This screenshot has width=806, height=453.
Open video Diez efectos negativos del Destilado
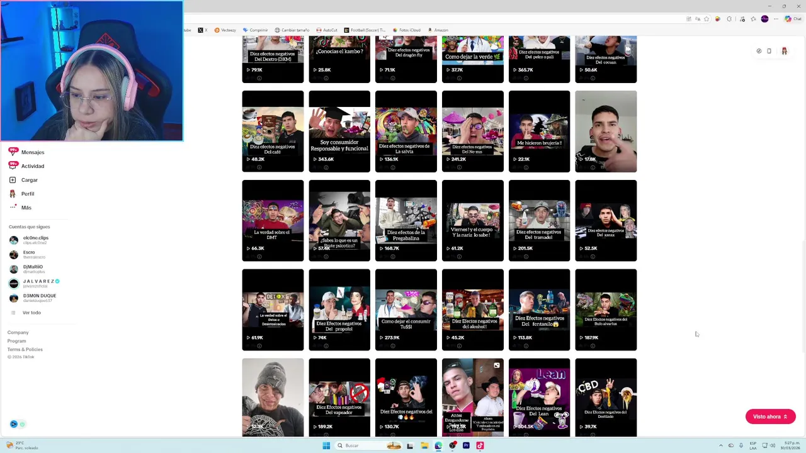point(606,398)
